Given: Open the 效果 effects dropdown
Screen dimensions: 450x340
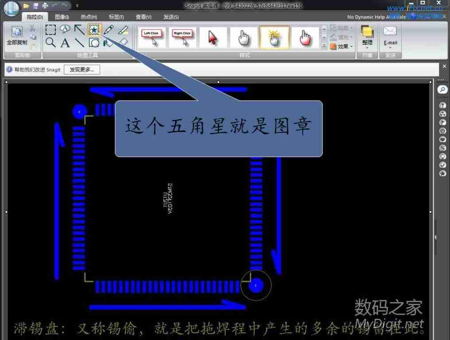Looking at the screenshot, I should click(342, 45).
